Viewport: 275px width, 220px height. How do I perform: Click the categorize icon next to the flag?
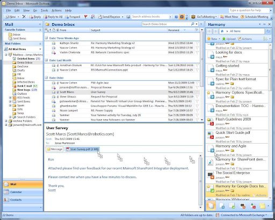[x=93, y=17]
